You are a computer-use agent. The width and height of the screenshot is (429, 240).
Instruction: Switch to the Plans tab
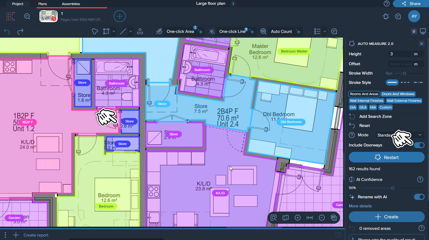[43, 4]
